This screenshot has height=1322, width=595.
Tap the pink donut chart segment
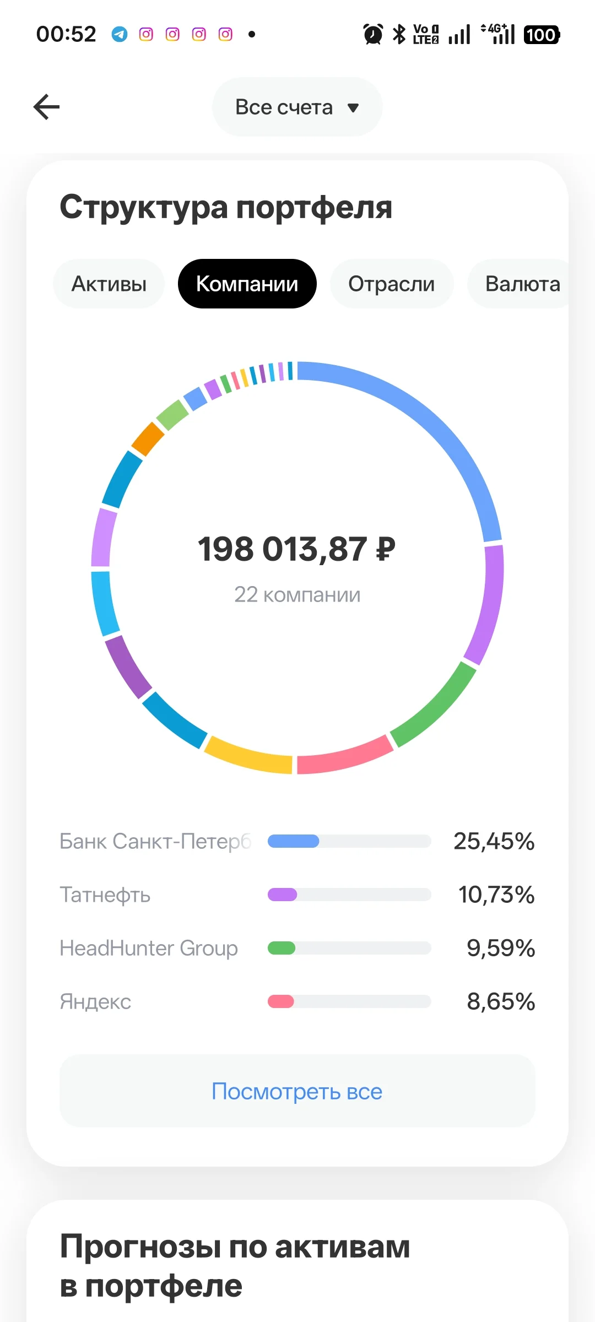[x=345, y=755]
